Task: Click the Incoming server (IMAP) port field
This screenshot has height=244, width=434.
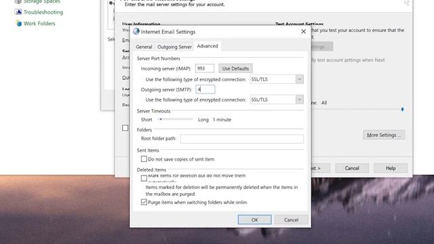Action: pyautogui.click(x=205, y=68)
